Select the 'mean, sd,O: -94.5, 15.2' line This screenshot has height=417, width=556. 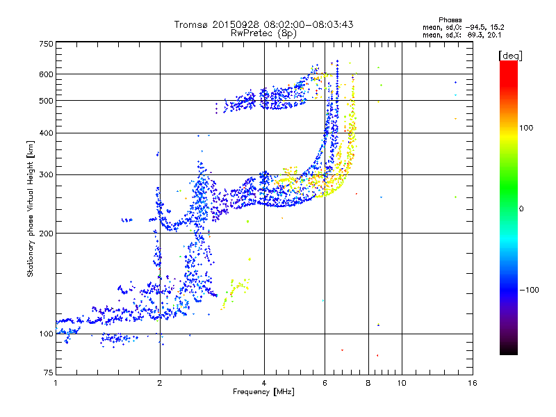pyautogui.click(x=463, y=27)
